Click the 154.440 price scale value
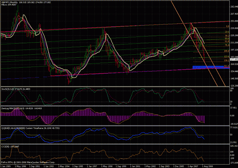The image size is (238, 168). 234,71
